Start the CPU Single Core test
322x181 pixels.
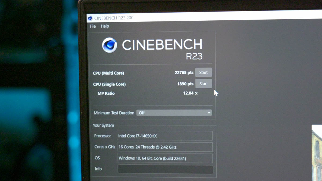click(x=203, y=84)
